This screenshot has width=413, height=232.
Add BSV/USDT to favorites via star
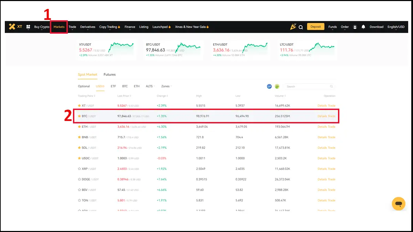(x=80, y=190)
